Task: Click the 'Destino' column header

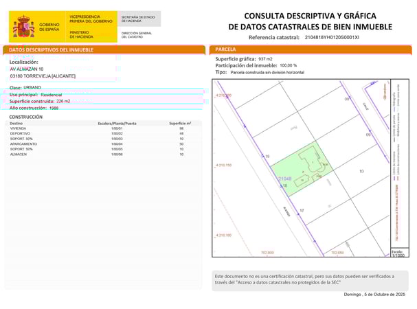Action: tap(16, 124)
